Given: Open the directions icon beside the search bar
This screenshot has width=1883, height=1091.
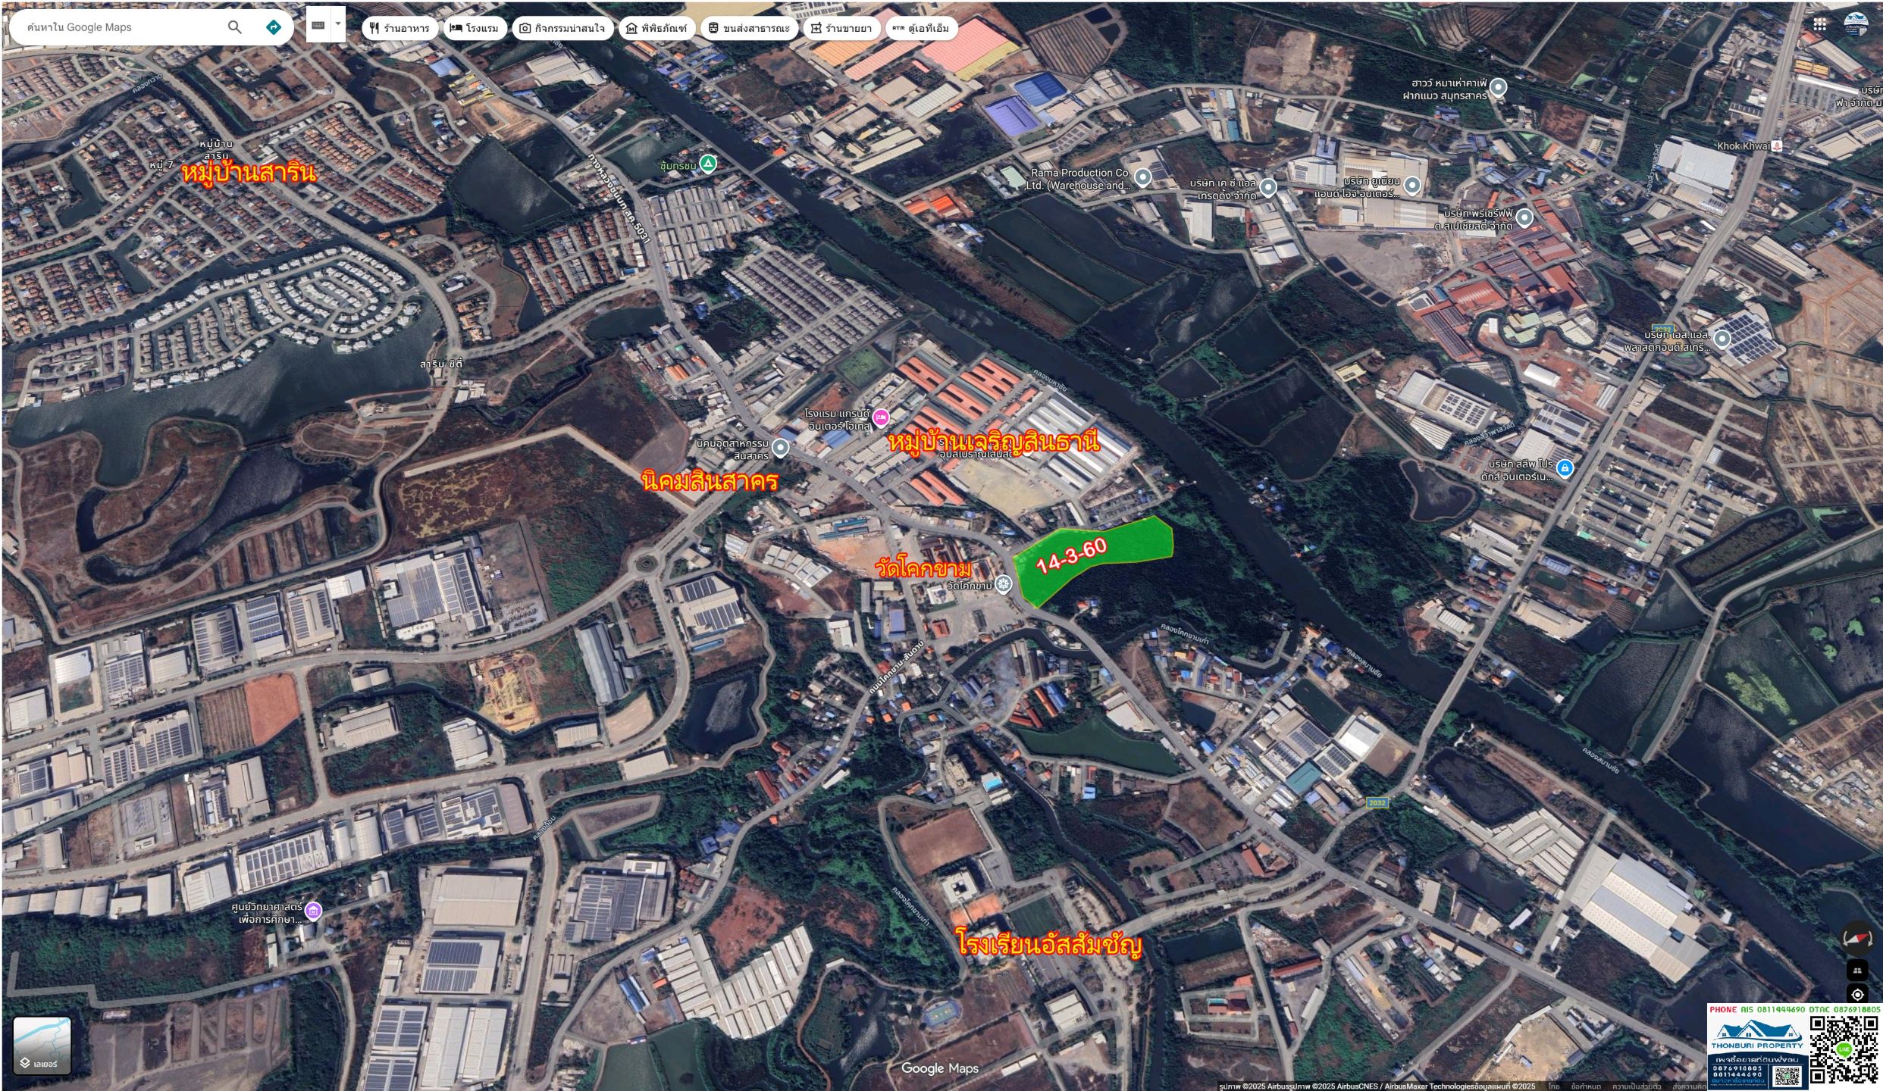Looking at the screenshot, I should pos(275,27).
